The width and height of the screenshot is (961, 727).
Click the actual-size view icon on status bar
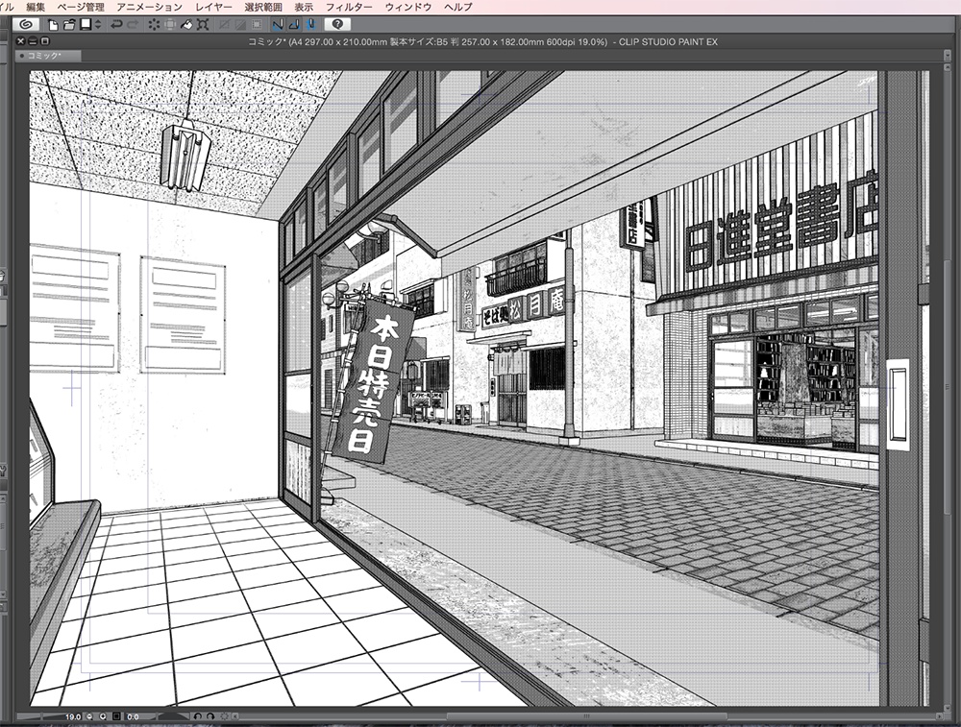tap(116, 716)
